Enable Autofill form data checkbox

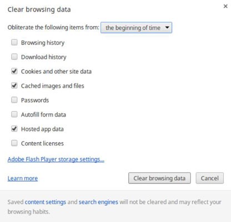(x=14, y=114)
